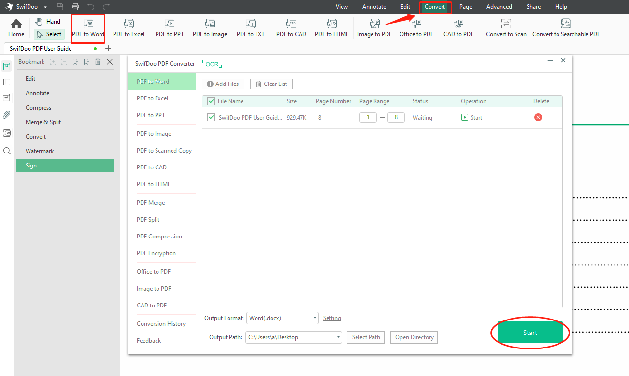Click the Clear List button
This screenshot has height=376, width=629.
(x=271, y=84)
